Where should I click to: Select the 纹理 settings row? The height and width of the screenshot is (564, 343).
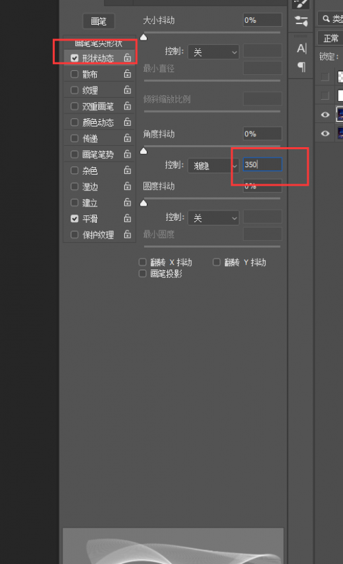pos(99,90)
